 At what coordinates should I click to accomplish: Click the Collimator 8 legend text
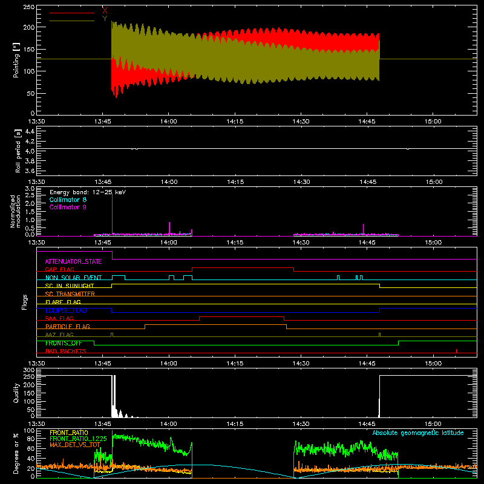click(68, 200)
